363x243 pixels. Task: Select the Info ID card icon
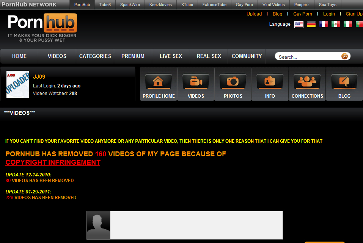click(270, 82)
